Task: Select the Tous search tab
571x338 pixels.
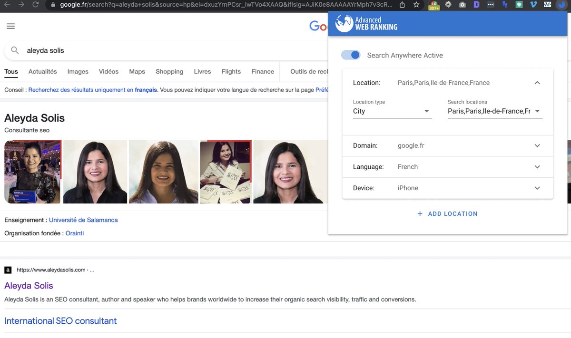Action: (x=11, y=72)
